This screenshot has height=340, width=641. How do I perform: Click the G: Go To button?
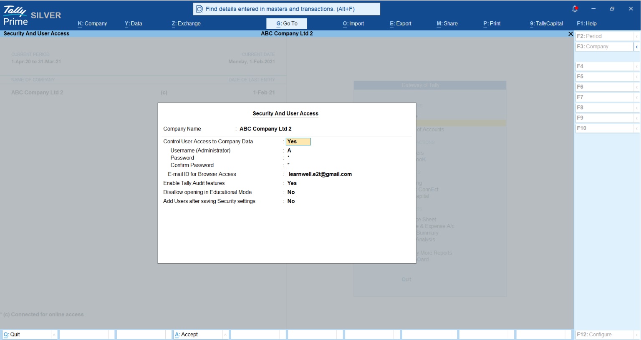point(287,24)
